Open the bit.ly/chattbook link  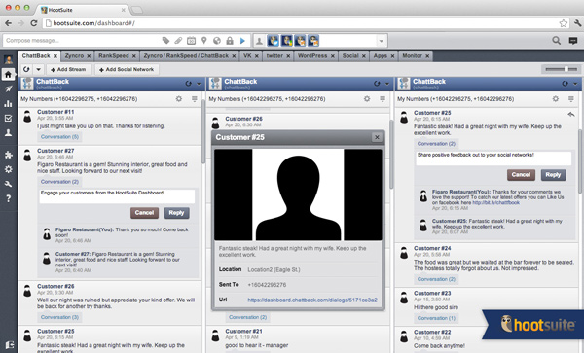tap(495, 202)
